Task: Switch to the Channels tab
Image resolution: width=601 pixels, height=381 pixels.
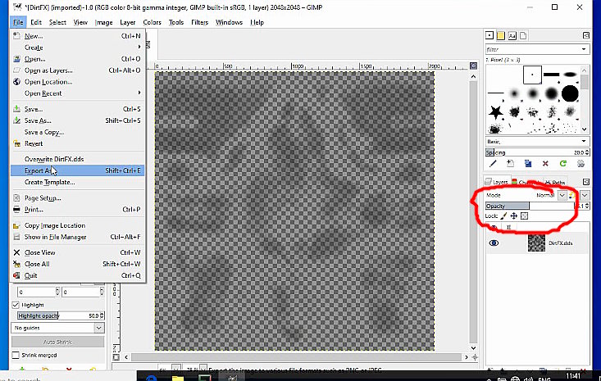Action: click(526, 182)
